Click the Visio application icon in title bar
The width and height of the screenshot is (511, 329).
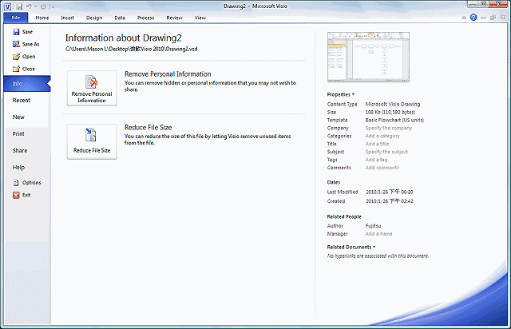coord(7,6)
